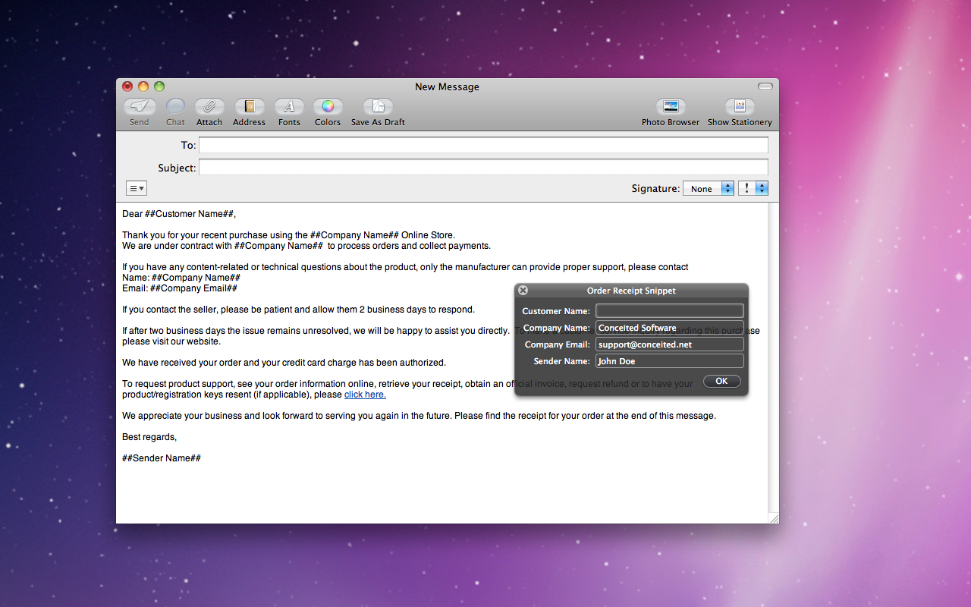Click the Customer Name input field

tap(669, 311)
